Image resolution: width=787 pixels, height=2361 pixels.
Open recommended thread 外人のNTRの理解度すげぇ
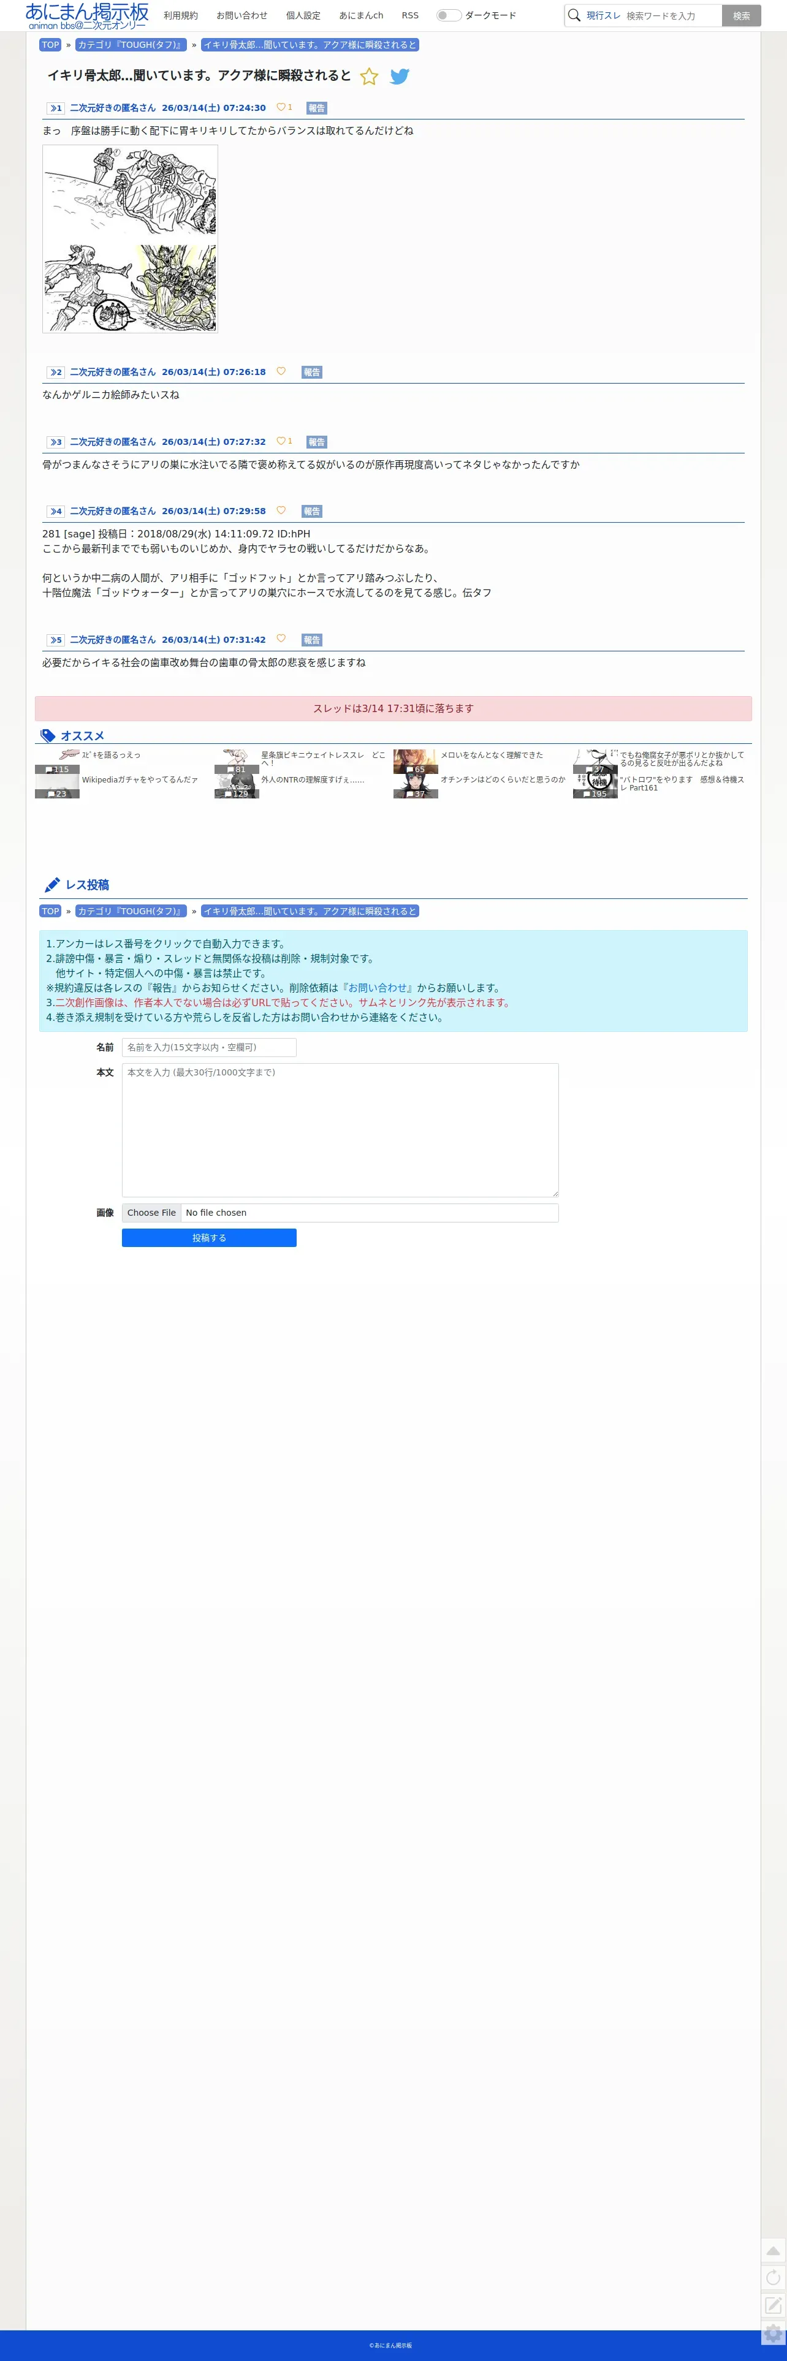tap(313, 779)
